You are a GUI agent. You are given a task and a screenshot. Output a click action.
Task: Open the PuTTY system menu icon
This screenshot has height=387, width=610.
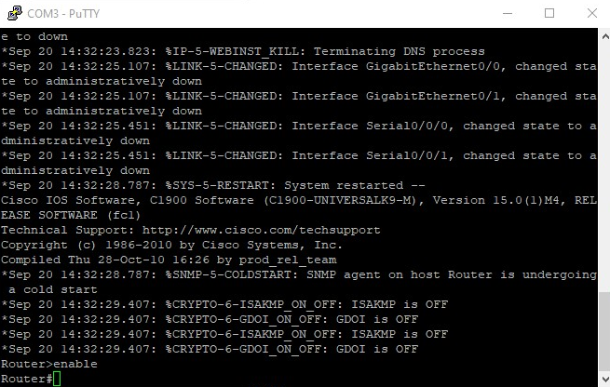pyautogui.click(x=13, y=13)
